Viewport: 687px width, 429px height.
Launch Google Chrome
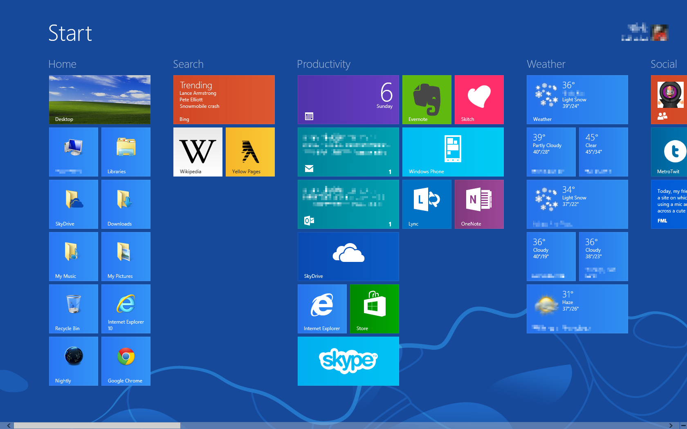tap(126, 361)
